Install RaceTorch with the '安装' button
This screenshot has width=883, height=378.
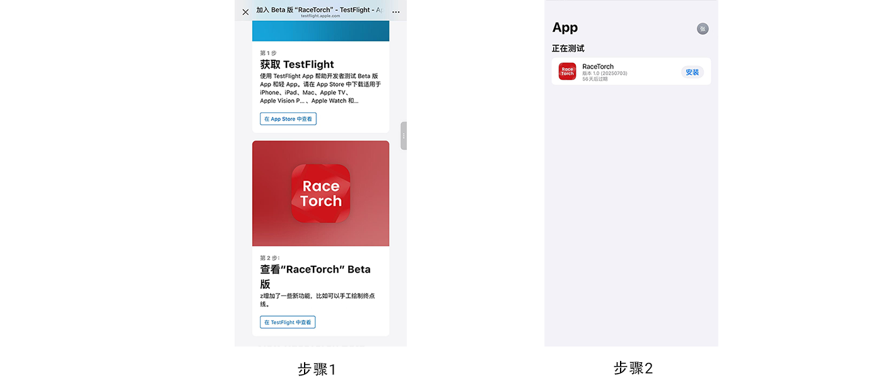tap(693, 72)
